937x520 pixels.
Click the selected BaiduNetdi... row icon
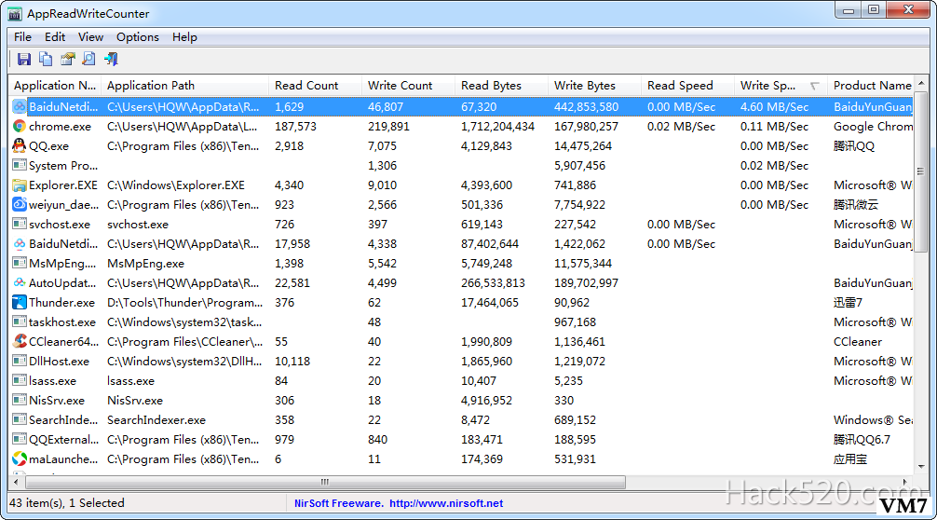[20, 106]
